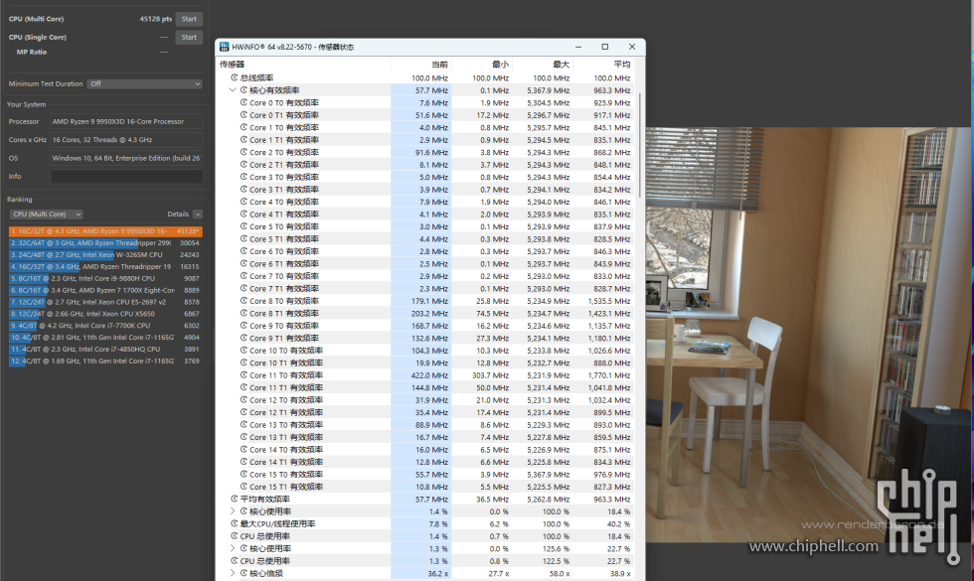Click the clock icon of Core 13 T0 row
Image resolution: width=974 pixels, height=581 pixels.
[243, 425]
